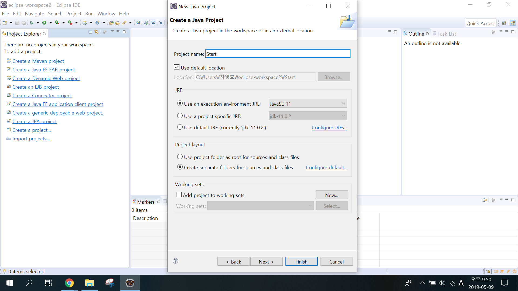
Task: Open the dialog help question mark
Action: click(x=175, y=261)
